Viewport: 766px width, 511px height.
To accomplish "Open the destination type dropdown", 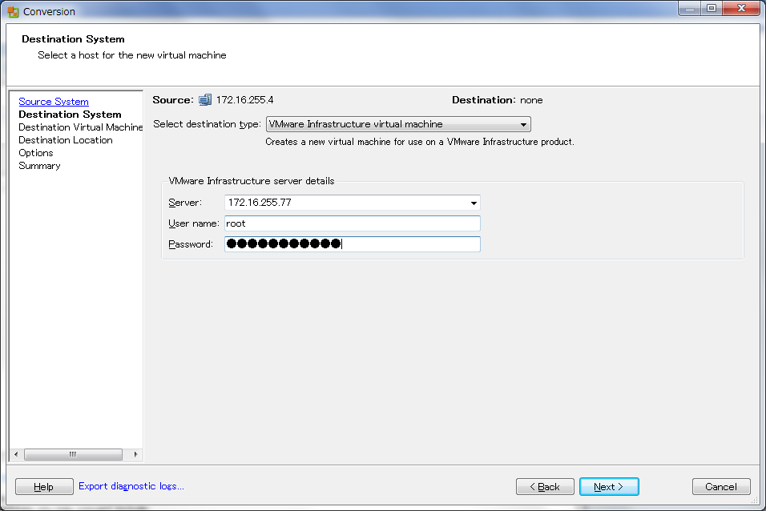I will [x=398, y=124].
